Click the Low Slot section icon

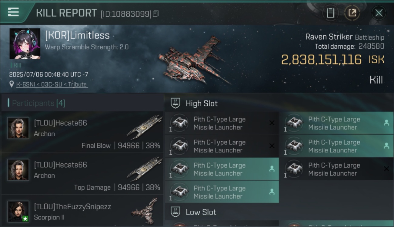point(175,212)
